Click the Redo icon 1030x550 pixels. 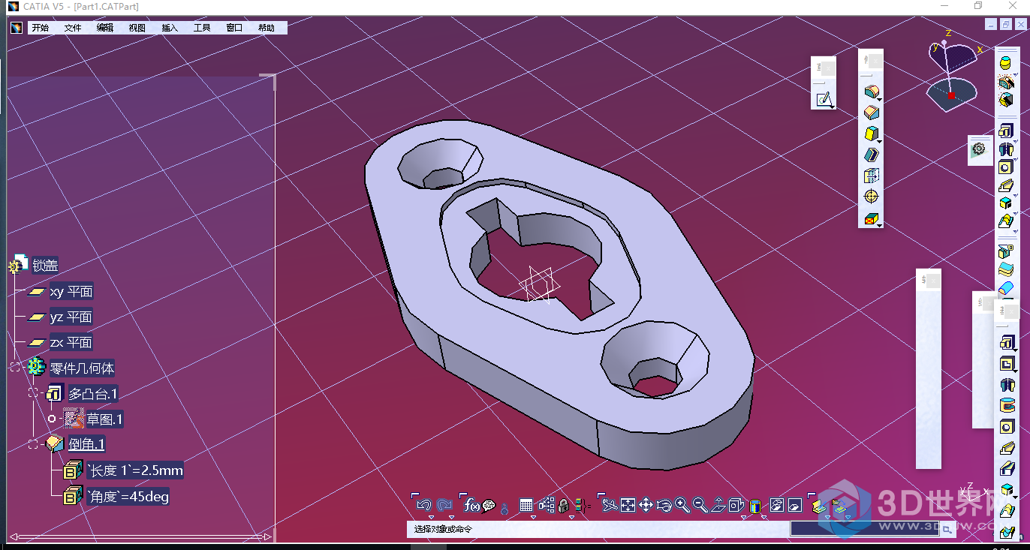[x=444, y=505]
